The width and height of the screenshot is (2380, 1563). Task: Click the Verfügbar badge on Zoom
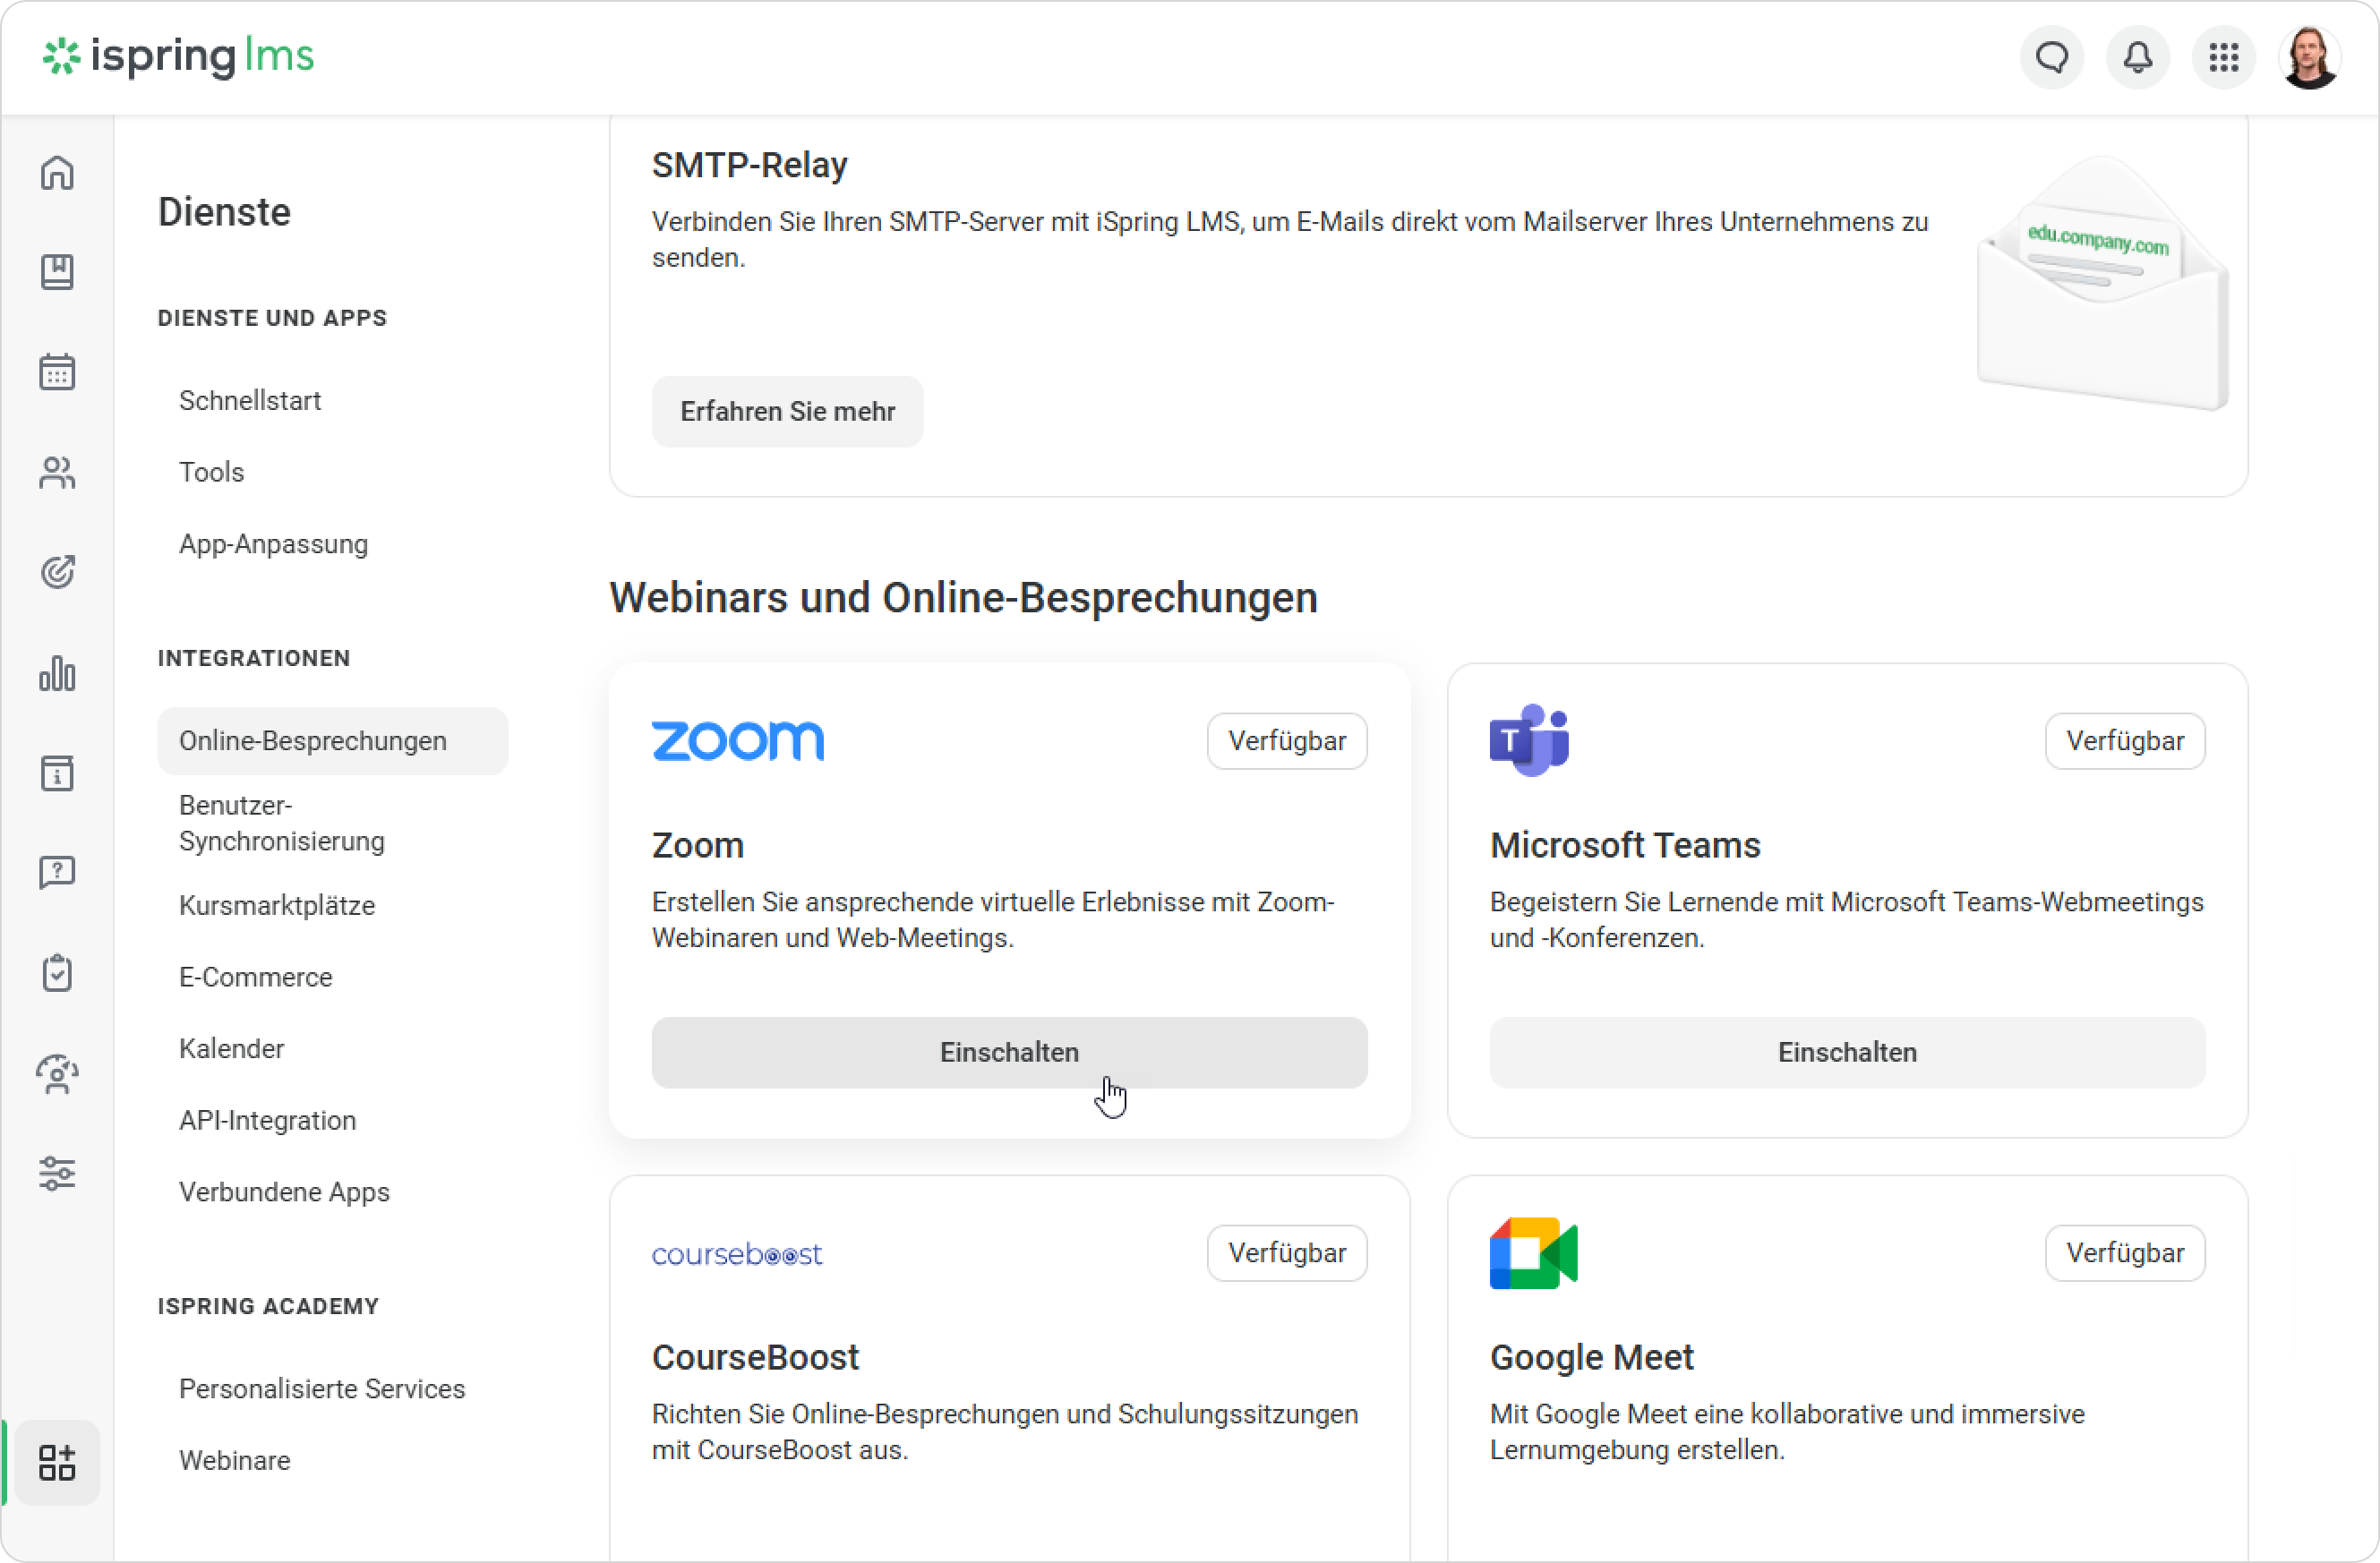[x=1287, y=741]
